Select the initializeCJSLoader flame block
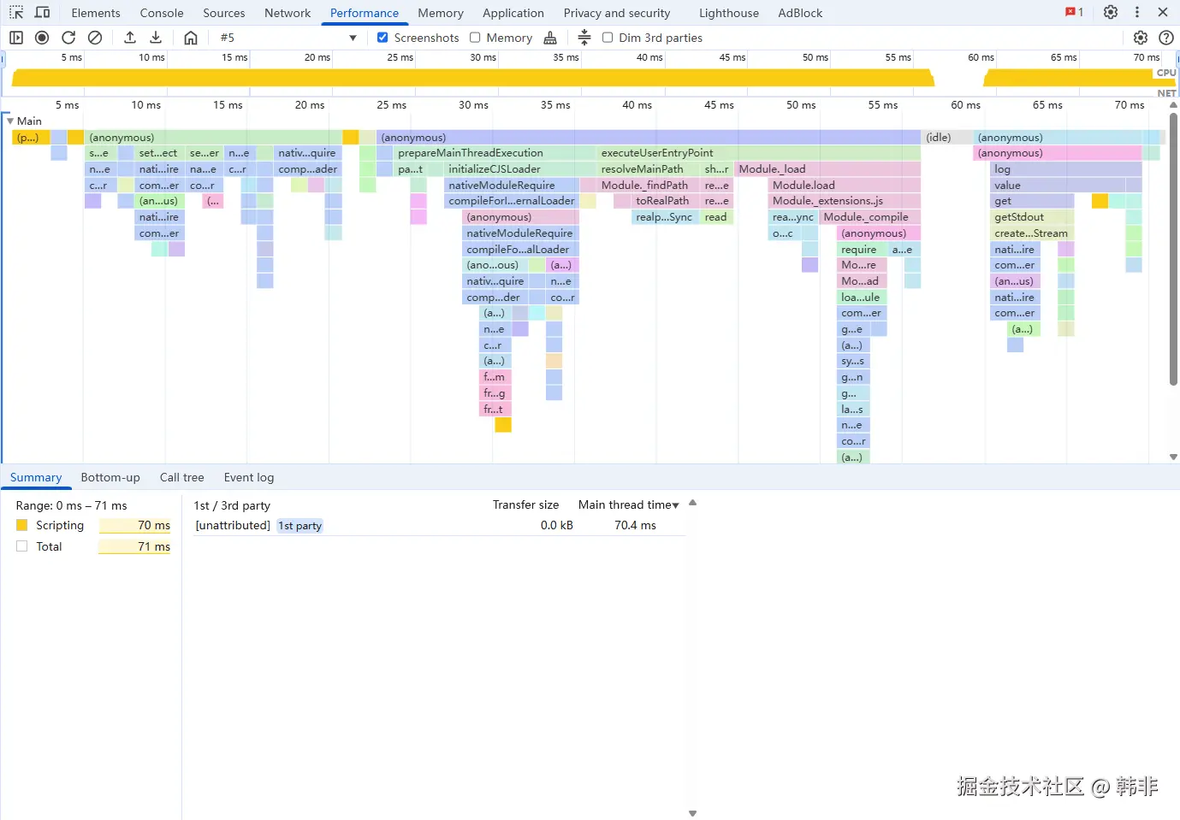 click(x=520, y=169)
